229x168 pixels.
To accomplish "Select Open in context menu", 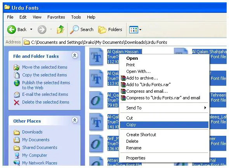I will coord(164,58).
